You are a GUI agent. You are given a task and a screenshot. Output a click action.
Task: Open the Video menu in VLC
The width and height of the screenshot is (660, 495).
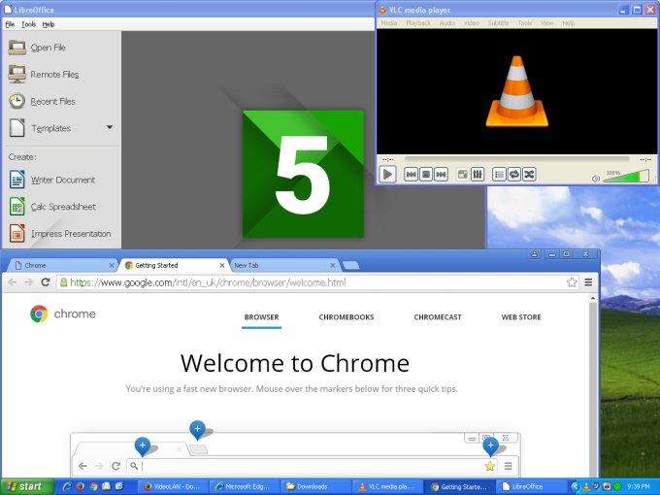(x=472, y=23)
